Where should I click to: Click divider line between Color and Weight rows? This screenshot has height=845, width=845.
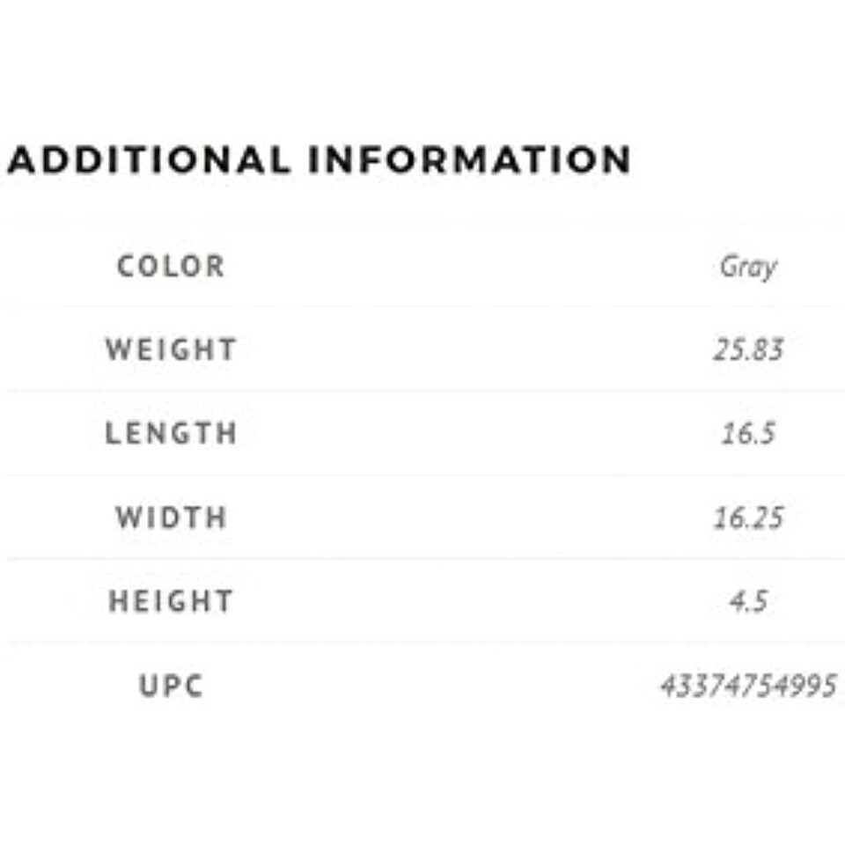click(422, 307)
